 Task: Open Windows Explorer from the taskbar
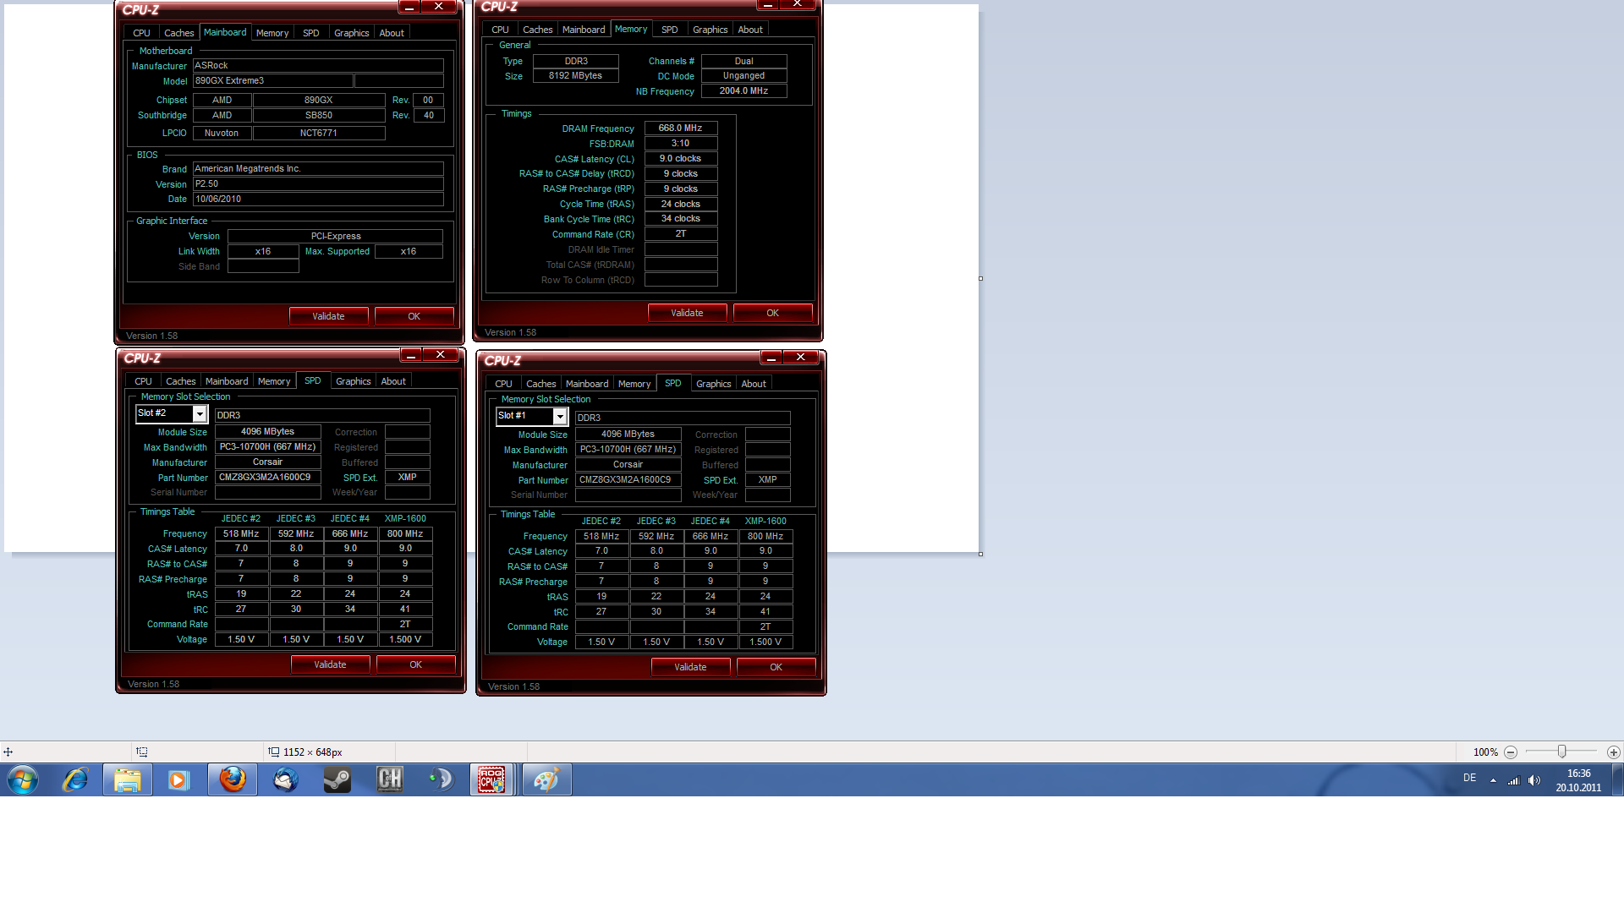[x=128, y=779]
